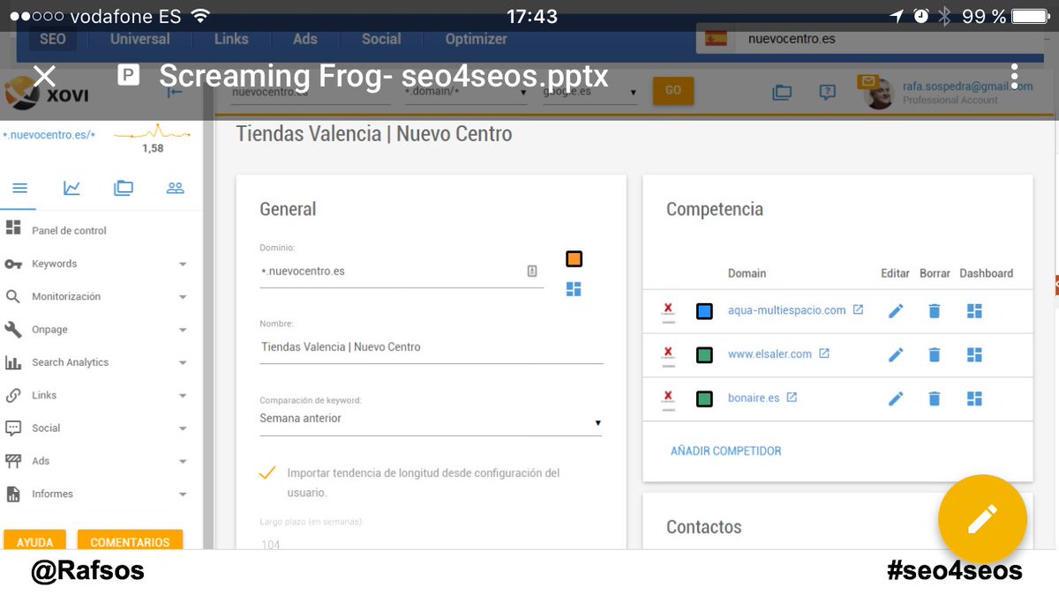
Task: Click red X beside www.elsaler.com
Action: click(668, 353)
